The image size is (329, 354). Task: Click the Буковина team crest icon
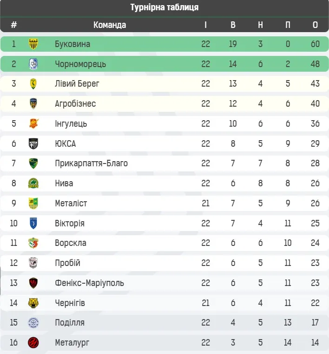(33, 44)
